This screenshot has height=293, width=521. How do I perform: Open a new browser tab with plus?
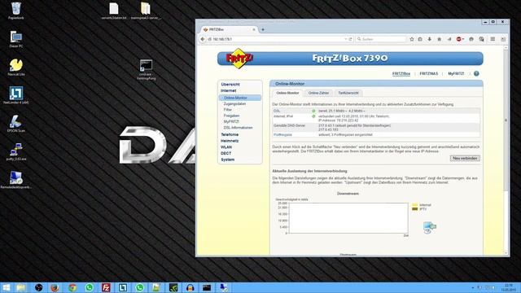[x=263, y=29]
